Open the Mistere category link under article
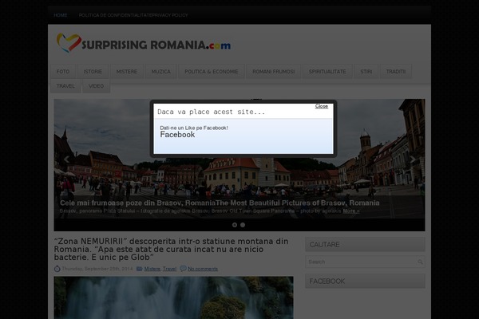This screenshot has height=319, width=479. (152, 269)
